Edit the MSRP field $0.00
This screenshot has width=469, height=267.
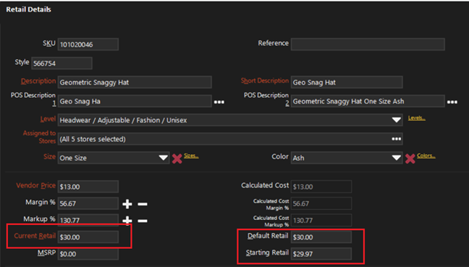click(x=88, y=253)
